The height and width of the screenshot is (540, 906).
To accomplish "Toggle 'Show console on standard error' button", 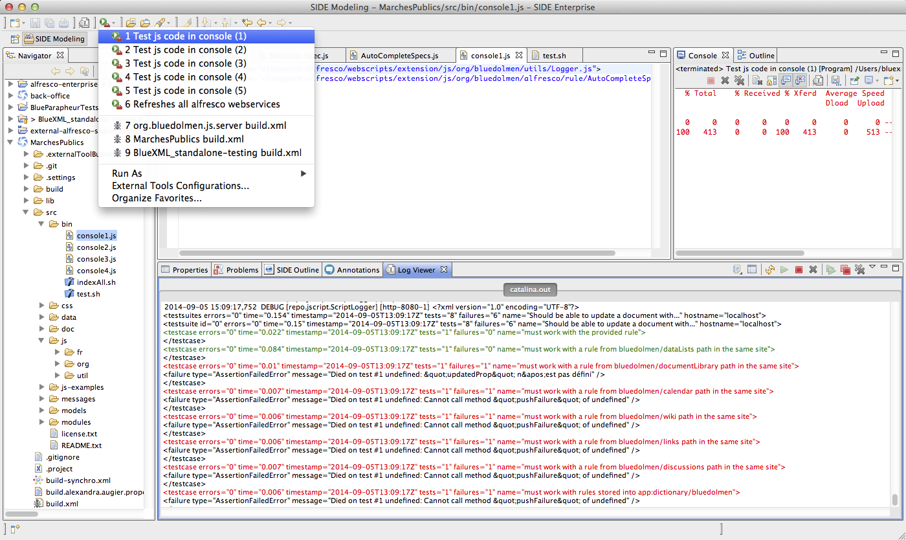I will 800,80.
